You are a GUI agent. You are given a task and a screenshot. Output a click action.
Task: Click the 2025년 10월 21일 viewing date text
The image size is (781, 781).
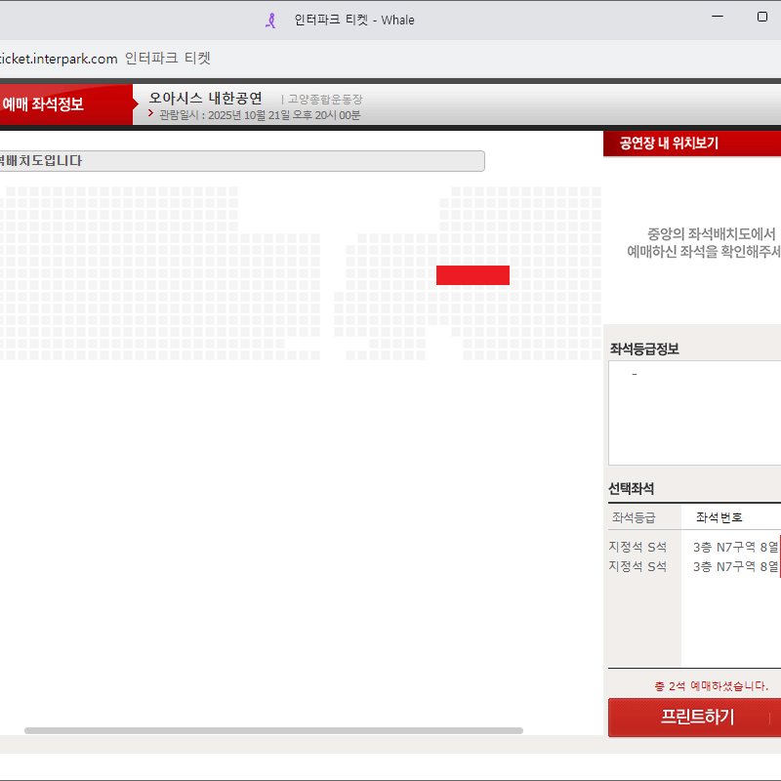pyautogui.click(x=260, y=115)
